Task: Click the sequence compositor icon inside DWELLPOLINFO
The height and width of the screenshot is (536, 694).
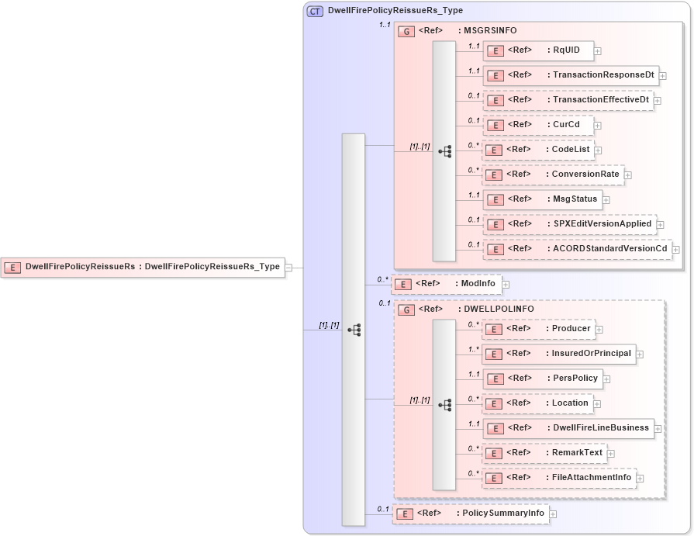Action: (x=445, y=404)
